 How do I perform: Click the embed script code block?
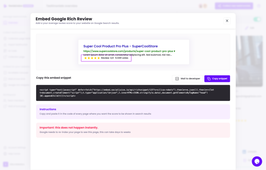(133, 93)
